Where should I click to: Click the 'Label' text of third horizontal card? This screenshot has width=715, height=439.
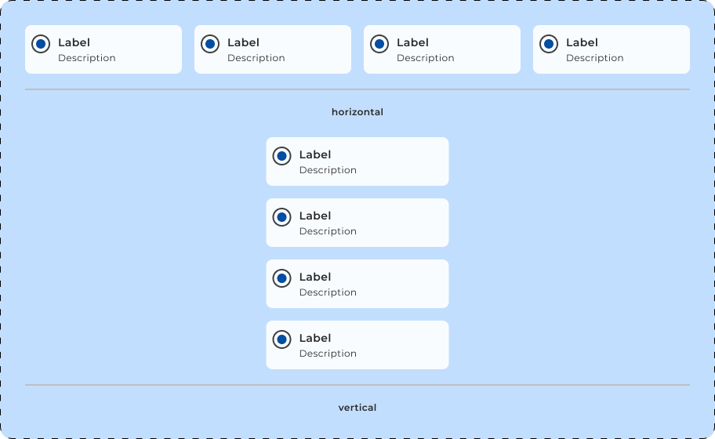click(x=412, y=42)
